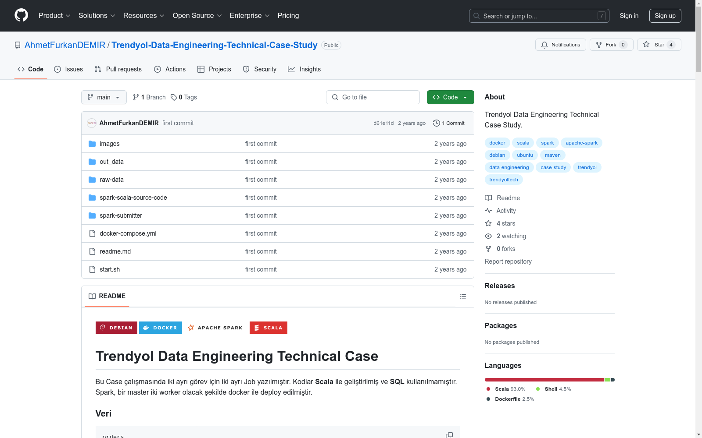
Task: Click the Report repository link
Action: [508, 261]
